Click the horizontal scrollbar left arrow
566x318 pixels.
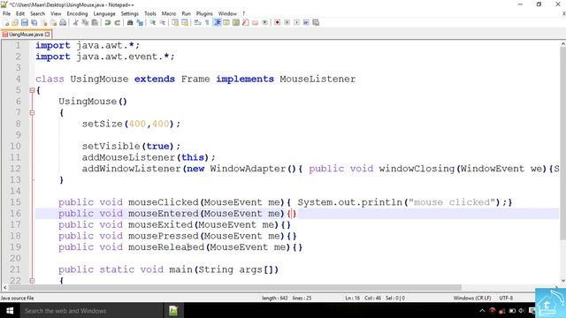coord(4,287)
